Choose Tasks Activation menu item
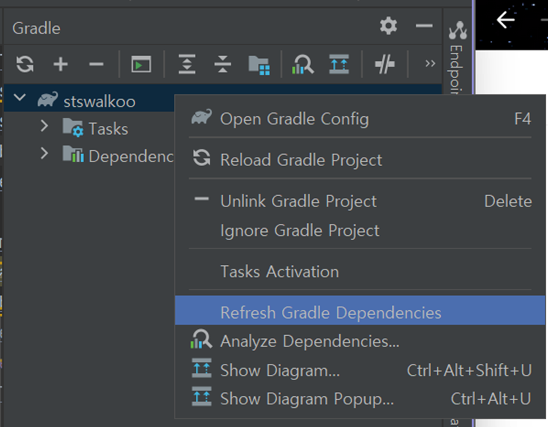Image resolution: width=548 pixels, height=427 pixels. pos(360,272)
